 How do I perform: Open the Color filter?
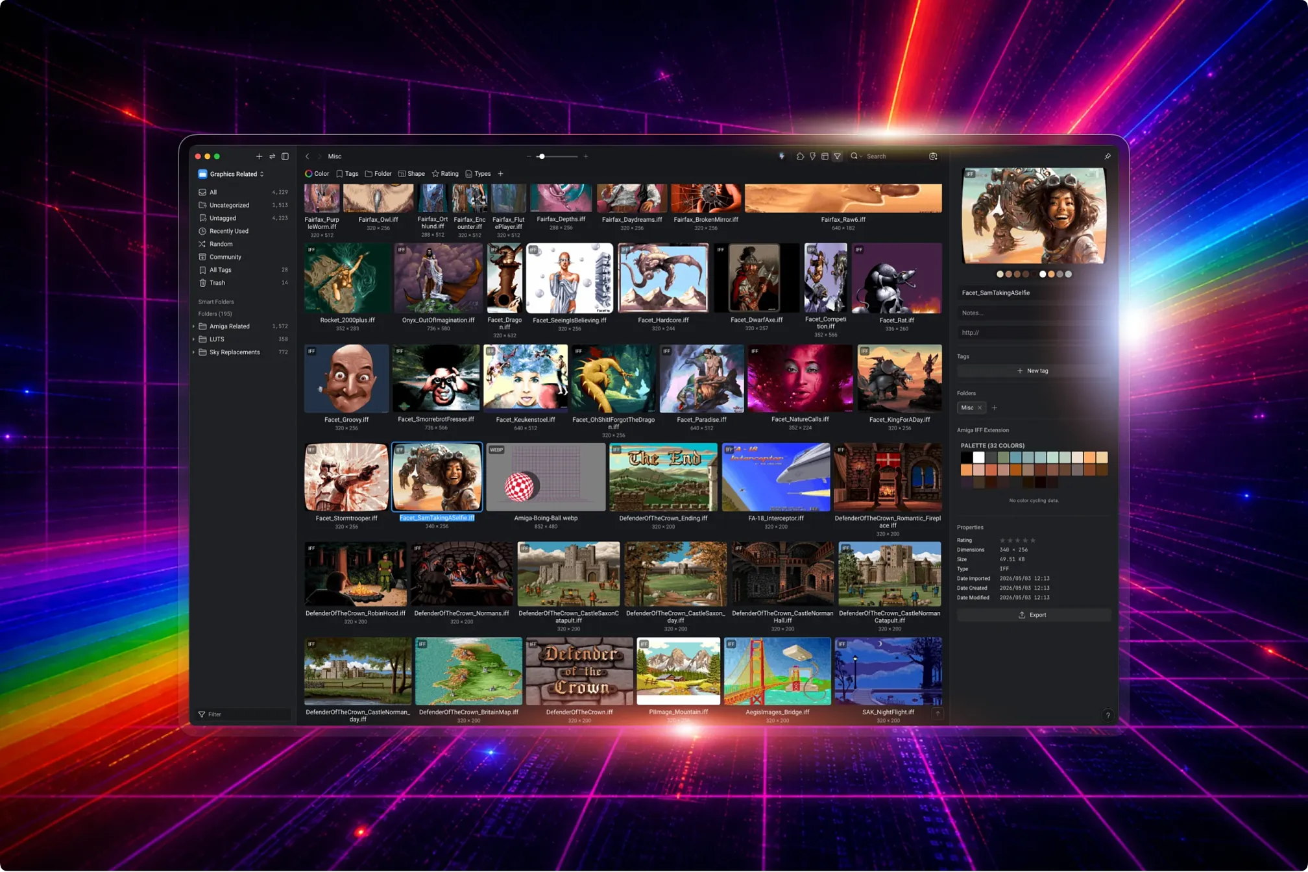click(317, 174)
